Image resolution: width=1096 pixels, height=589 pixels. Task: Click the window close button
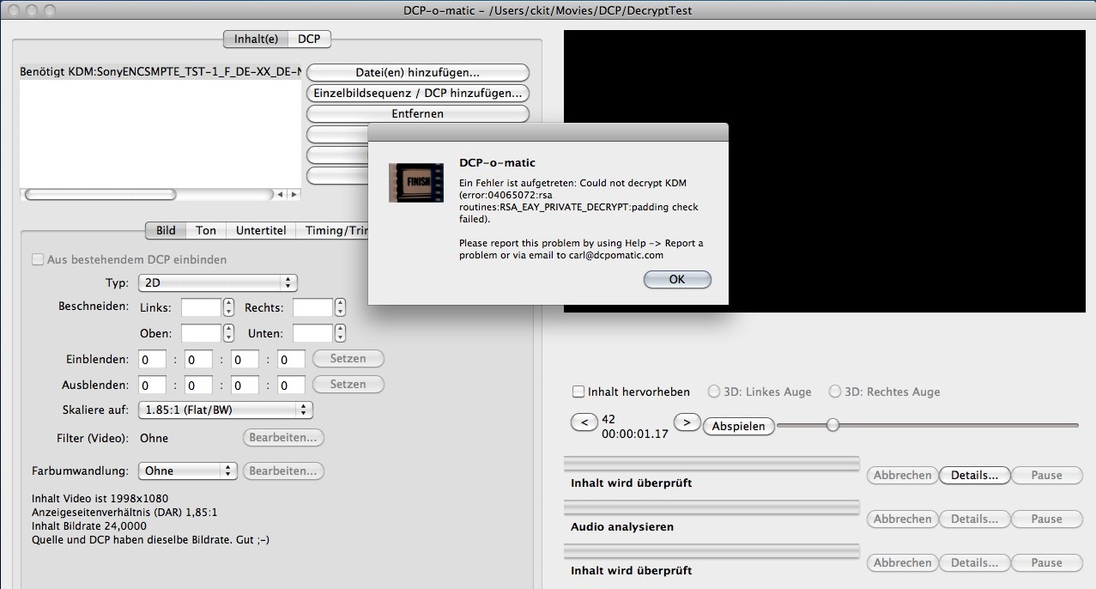pos(15,10)
